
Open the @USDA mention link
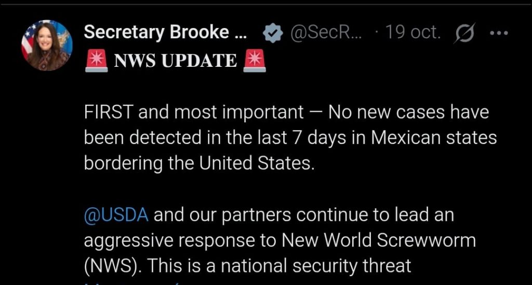116,216
